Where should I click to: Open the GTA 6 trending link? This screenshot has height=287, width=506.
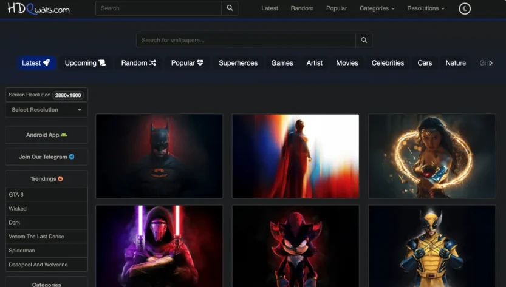pyautogui.click(x=46, y=194)
